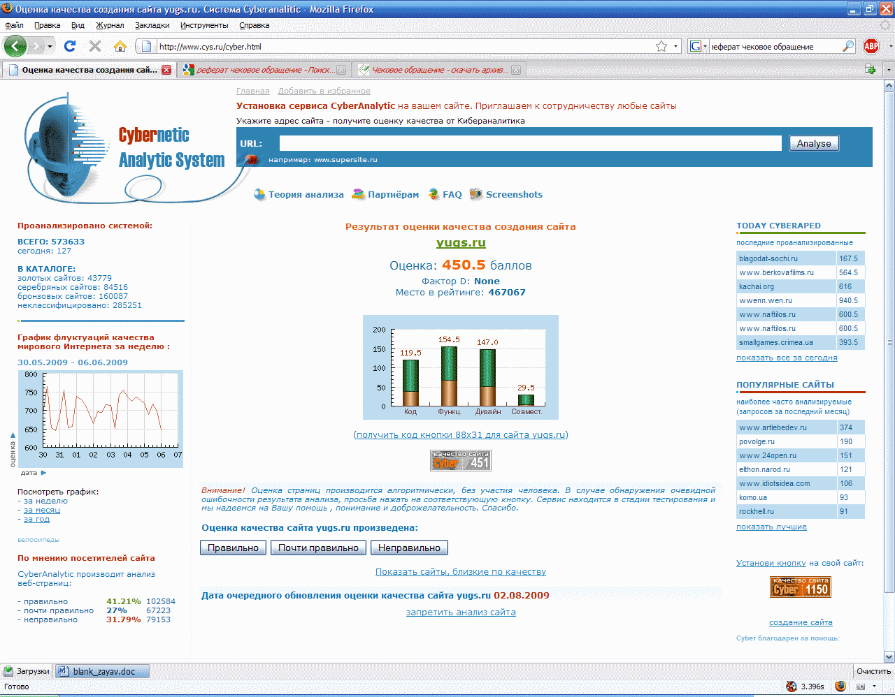Open получить код кнопки 88x31 link
The width and height of the screenshot is (895, 697).
click(x=461, y=434)
